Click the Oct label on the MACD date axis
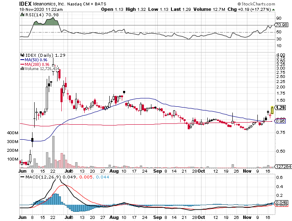This screenshot has height=221, width=292. pos(201,217)
